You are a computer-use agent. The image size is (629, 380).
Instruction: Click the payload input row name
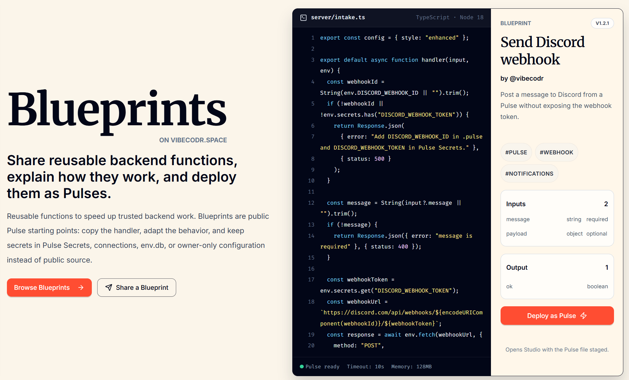(516, 234)
